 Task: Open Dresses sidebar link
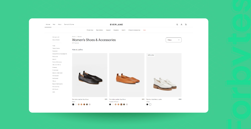(x=55, y=68)
